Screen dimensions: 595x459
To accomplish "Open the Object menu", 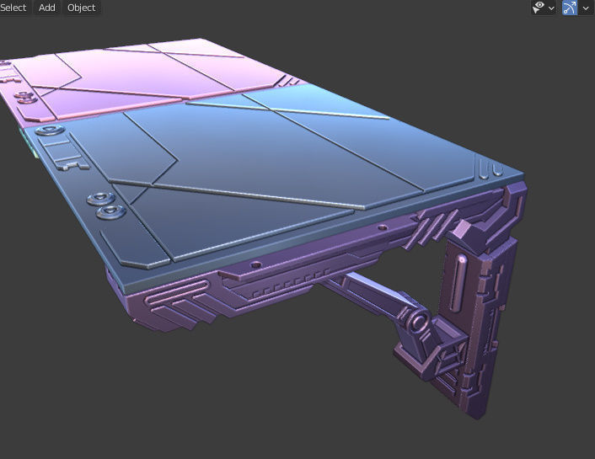I will [81, 8].
